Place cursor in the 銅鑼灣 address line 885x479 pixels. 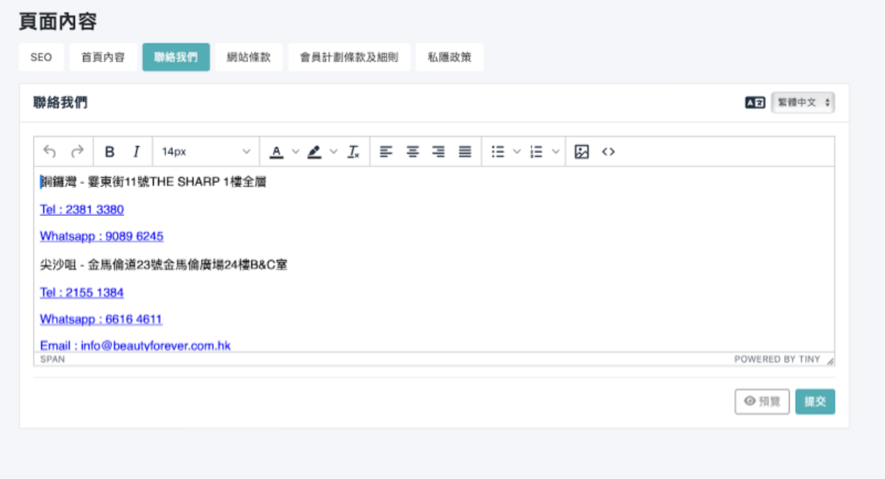tap(153, 182)
